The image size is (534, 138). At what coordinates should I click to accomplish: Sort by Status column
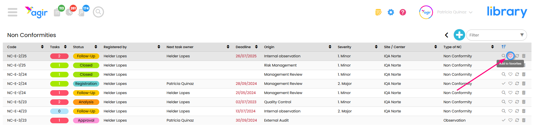tap(96, 47)
